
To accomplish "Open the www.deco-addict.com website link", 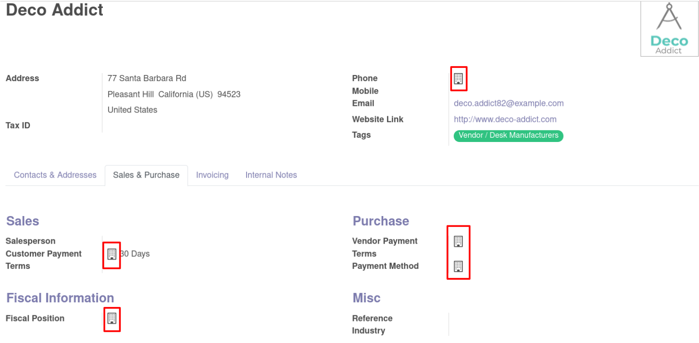I will (x=505, y=119).
